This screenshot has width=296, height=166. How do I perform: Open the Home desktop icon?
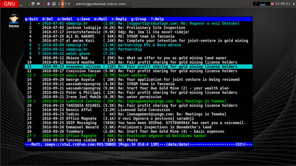click(x=14, y=21)
